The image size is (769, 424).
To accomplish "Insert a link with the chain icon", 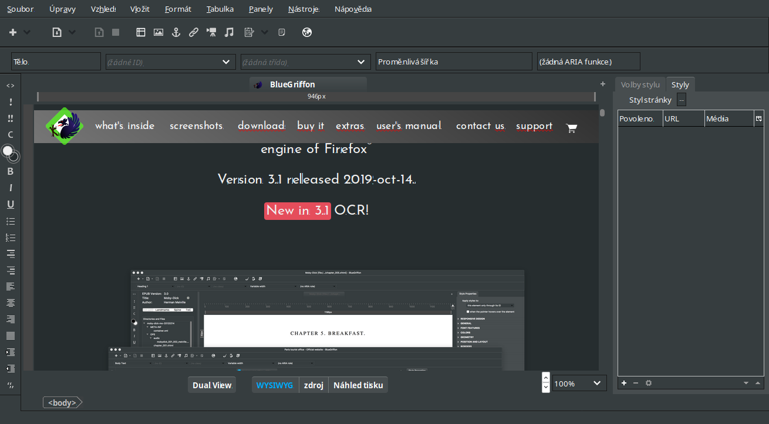I will (193, 32).
